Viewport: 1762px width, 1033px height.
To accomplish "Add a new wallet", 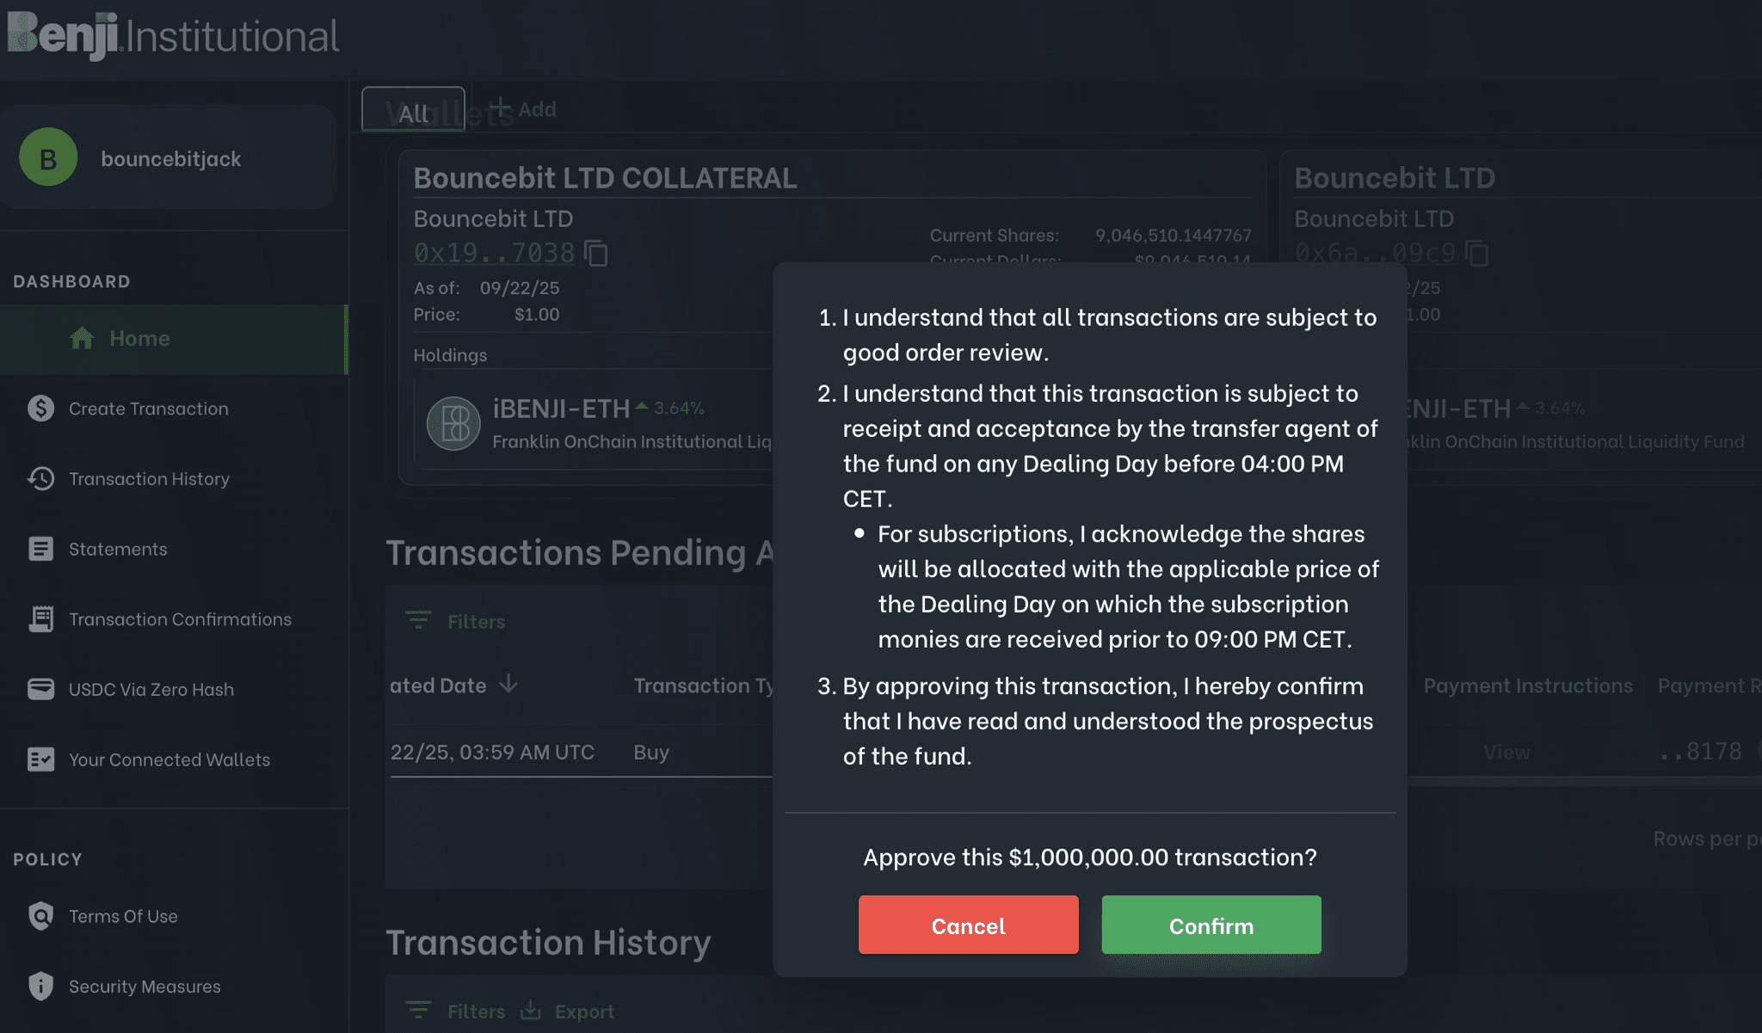I will (x=522, y=109).
